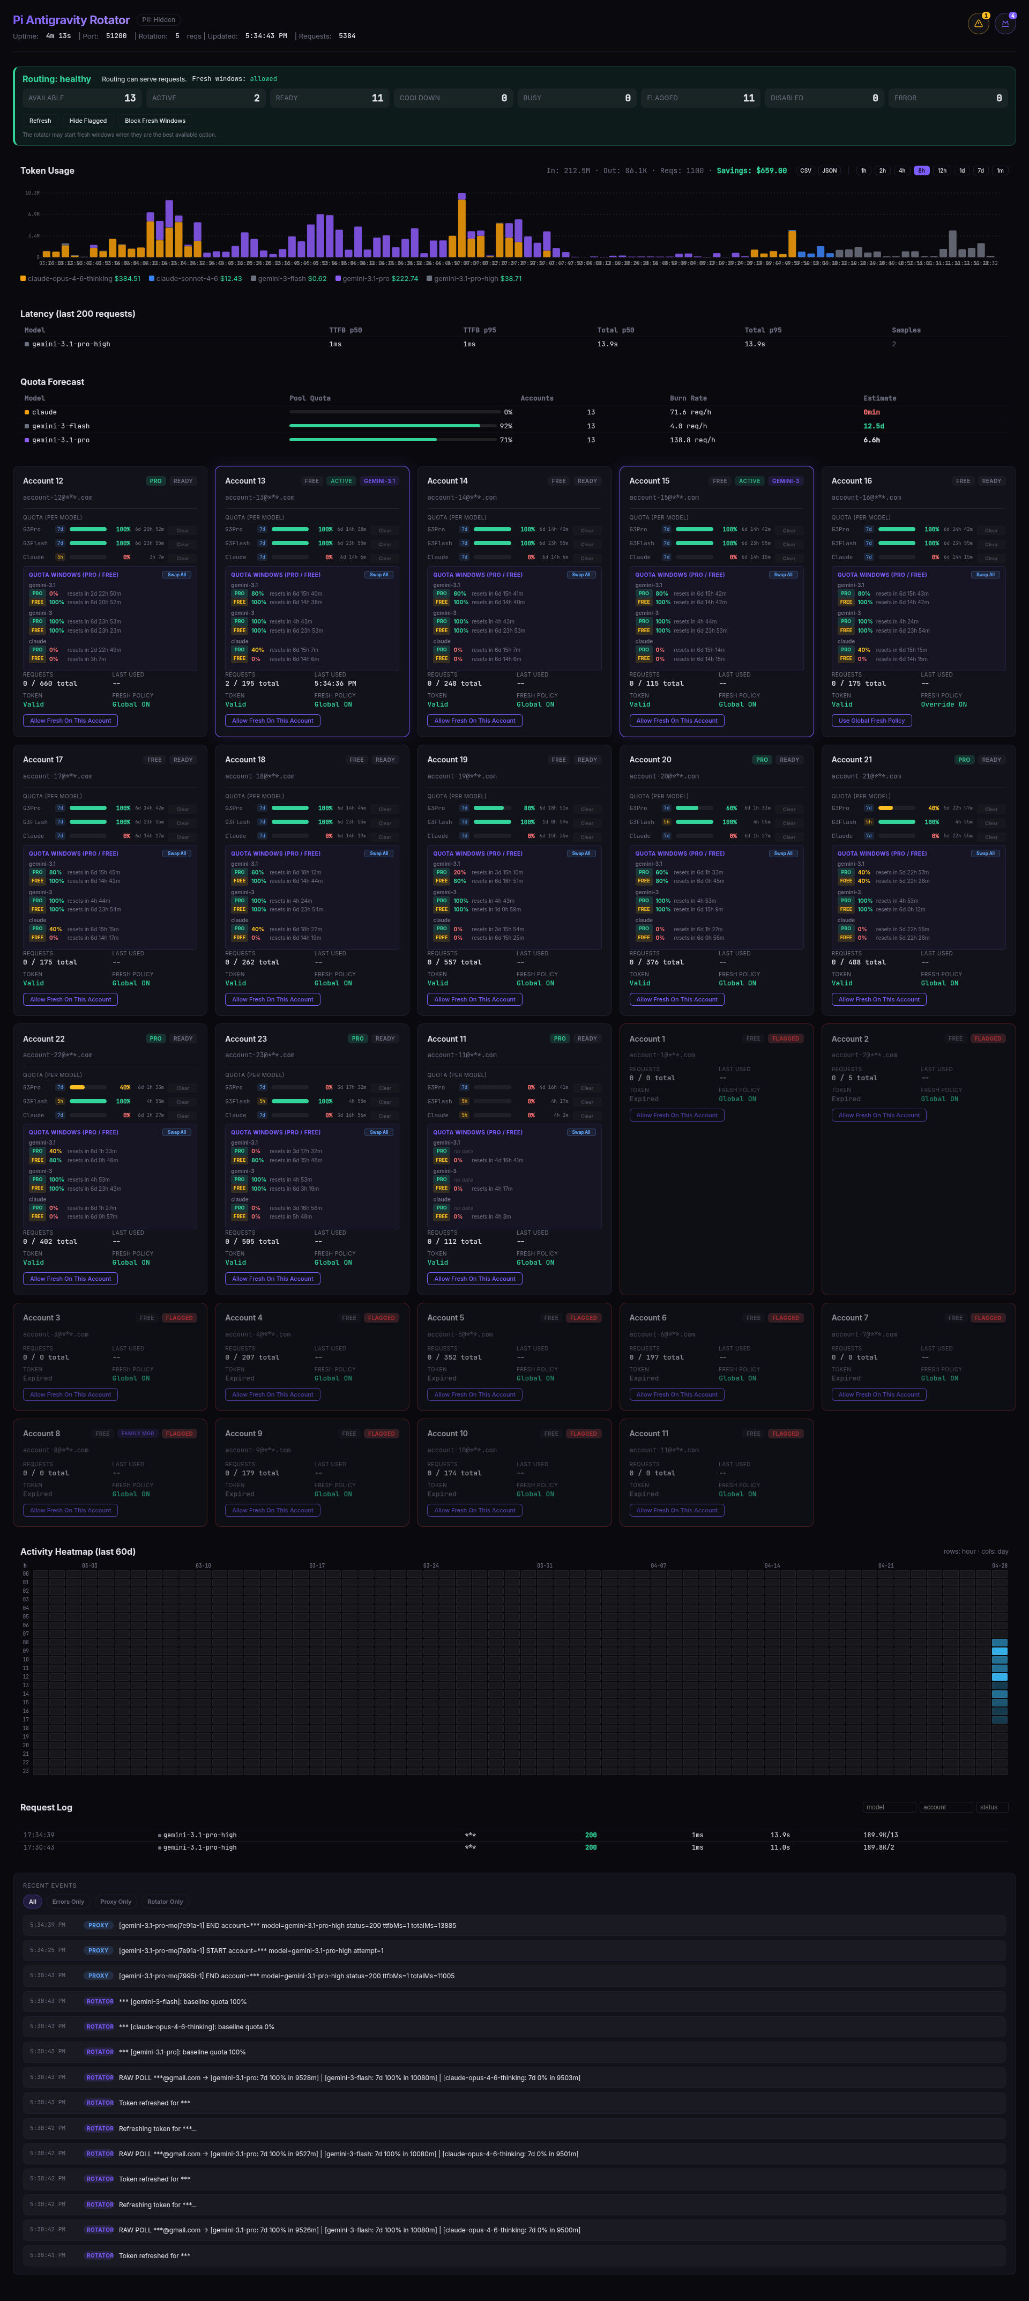Clear the Claude quota on Account 13
Screen dimensions: 1029x2301
385,558
